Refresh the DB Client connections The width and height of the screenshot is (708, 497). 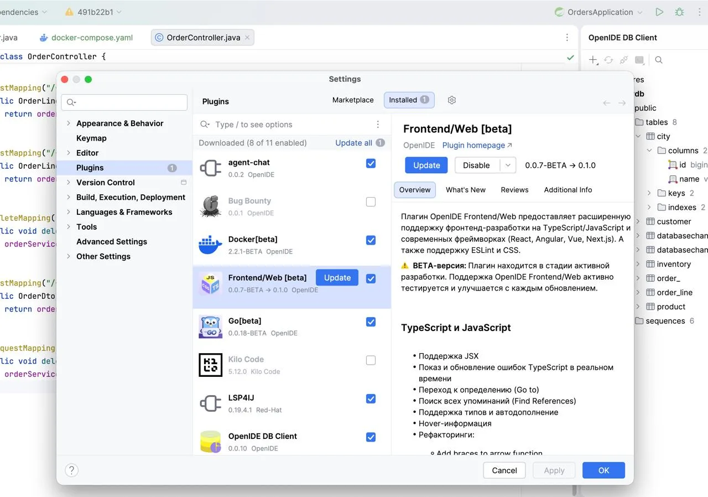[x=608, y=60]
